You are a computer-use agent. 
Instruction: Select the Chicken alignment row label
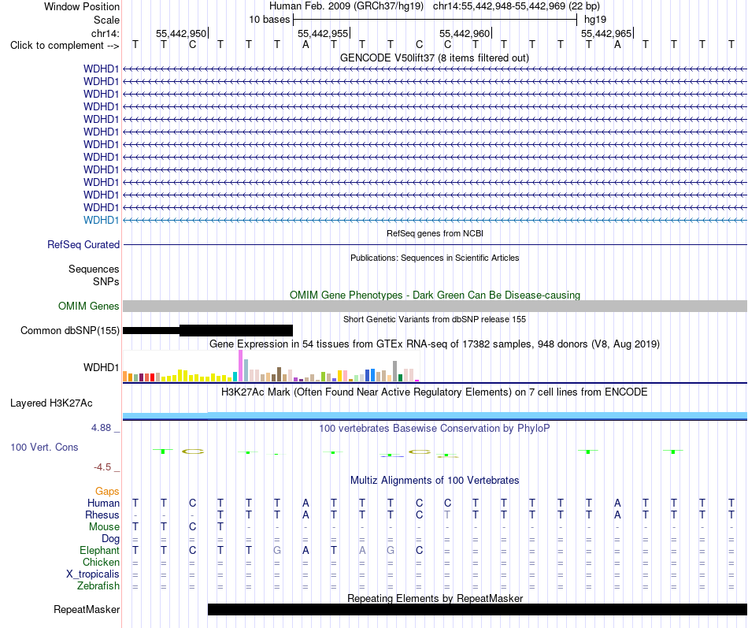click(101, 563)
